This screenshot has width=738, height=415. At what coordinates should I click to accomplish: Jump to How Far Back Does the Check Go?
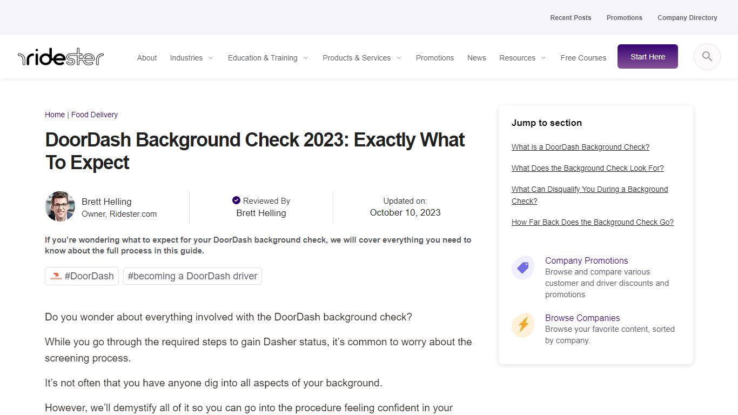pyautogui.click(x=593, y=222)
